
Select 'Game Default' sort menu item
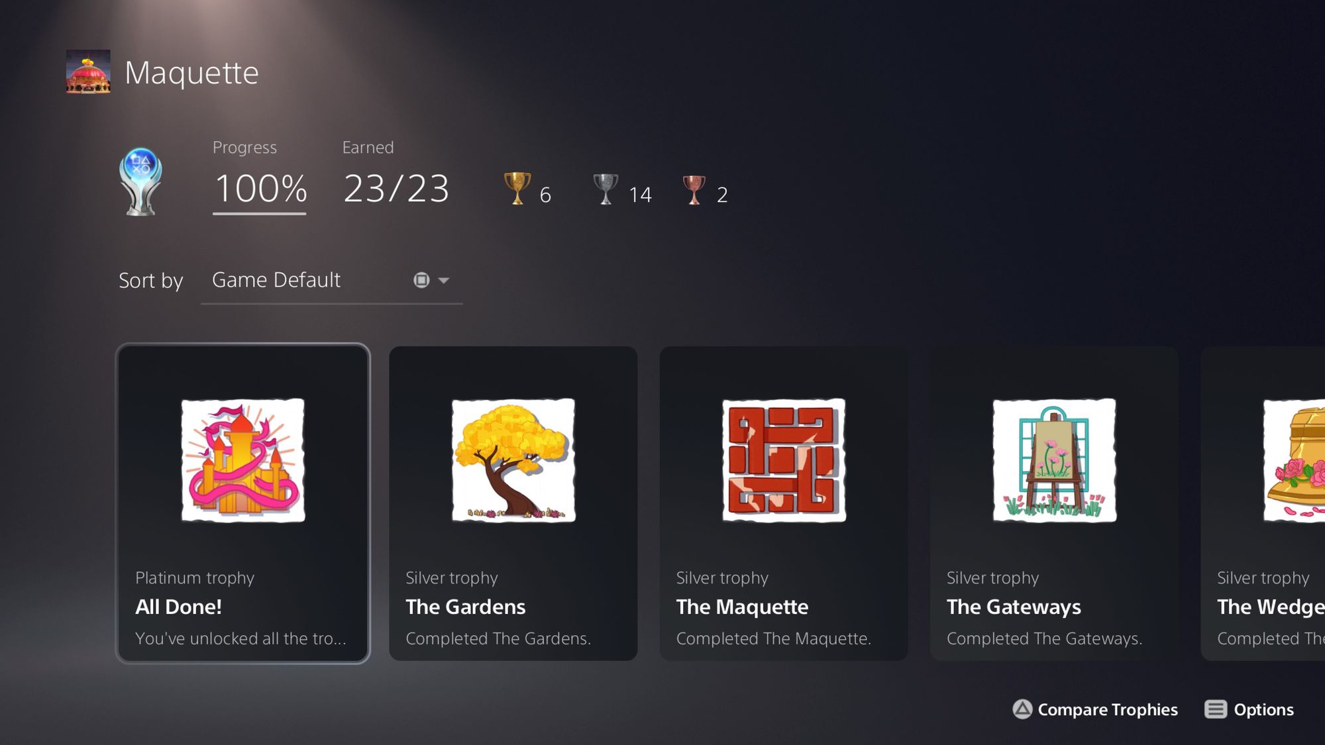(275, 279)
